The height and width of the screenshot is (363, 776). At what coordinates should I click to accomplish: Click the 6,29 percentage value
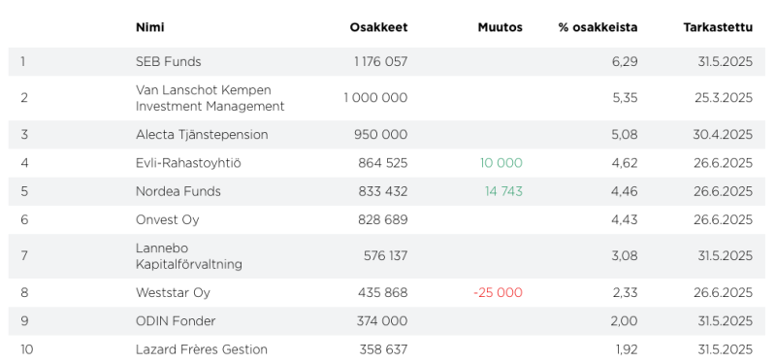point(625,62)
